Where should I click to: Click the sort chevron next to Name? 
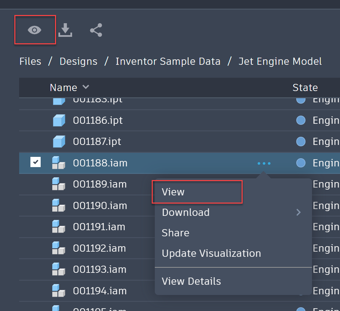[85, 87]
